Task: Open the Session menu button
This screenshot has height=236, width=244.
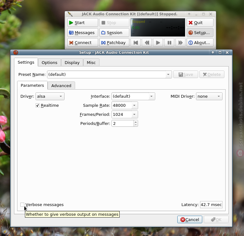Action: point(114,32)
